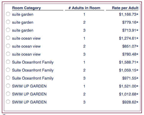The height and width of the screenshot is (115, 144).
Task: Select Suite Oceanfront Family for 1 adult
Action: [8, 62]
